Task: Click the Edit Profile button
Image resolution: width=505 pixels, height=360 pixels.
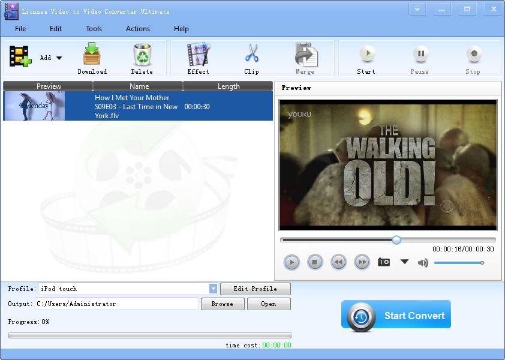Action: (255, 289)
